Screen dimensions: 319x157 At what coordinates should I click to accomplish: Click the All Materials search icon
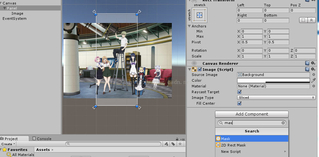pos(9,154)
